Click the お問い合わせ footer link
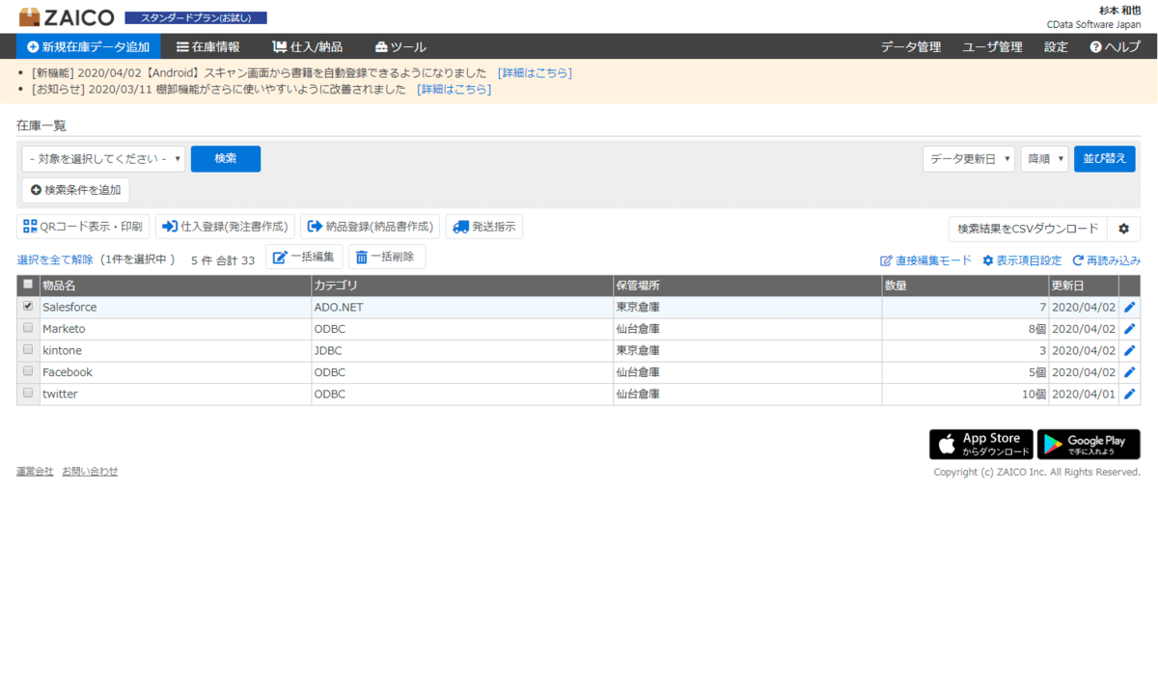 90,471
